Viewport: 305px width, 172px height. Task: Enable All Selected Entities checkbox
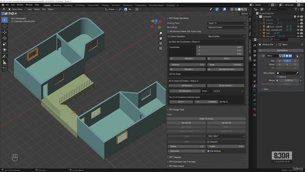[x=168, y=32]
